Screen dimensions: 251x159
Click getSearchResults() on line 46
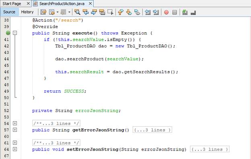click(150, 72)
